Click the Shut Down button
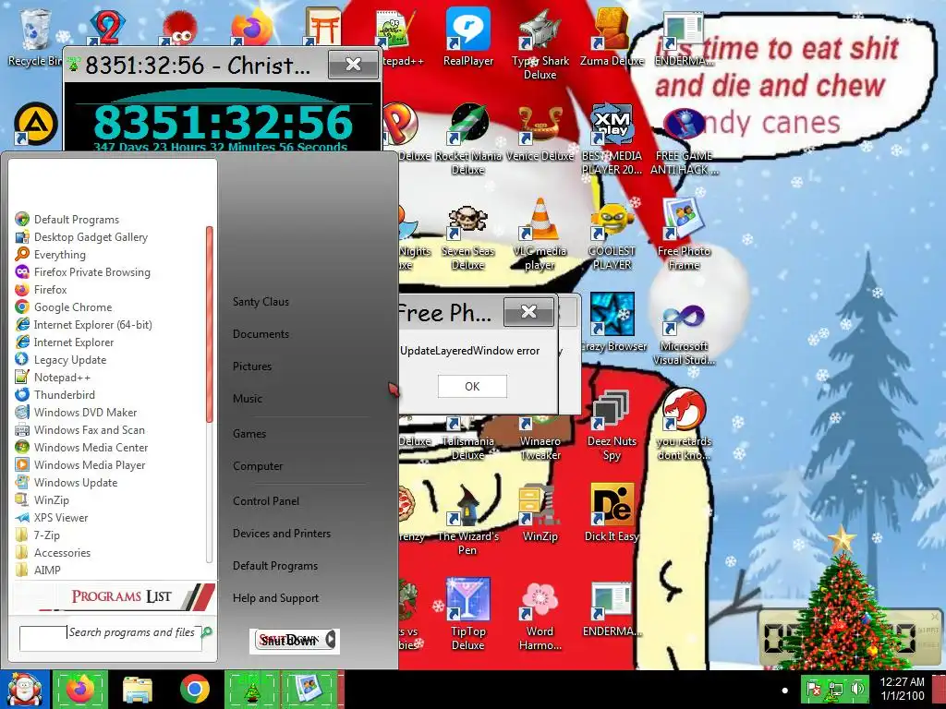 (288, 641)
